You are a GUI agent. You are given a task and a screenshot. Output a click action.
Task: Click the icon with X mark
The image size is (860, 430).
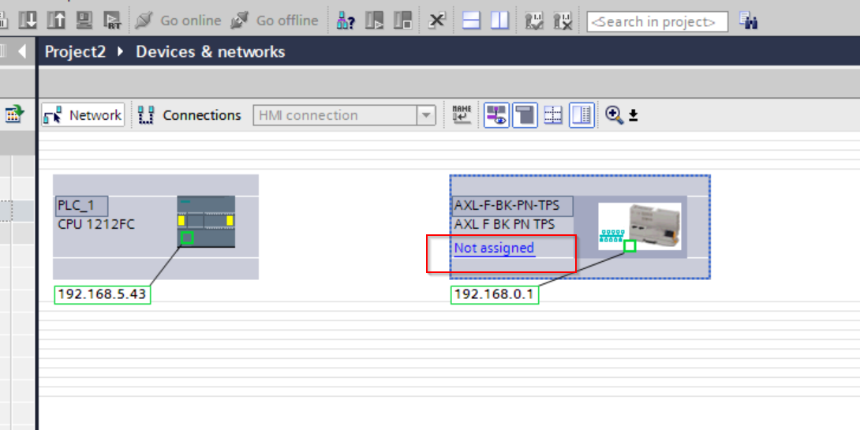click(563, 21)
